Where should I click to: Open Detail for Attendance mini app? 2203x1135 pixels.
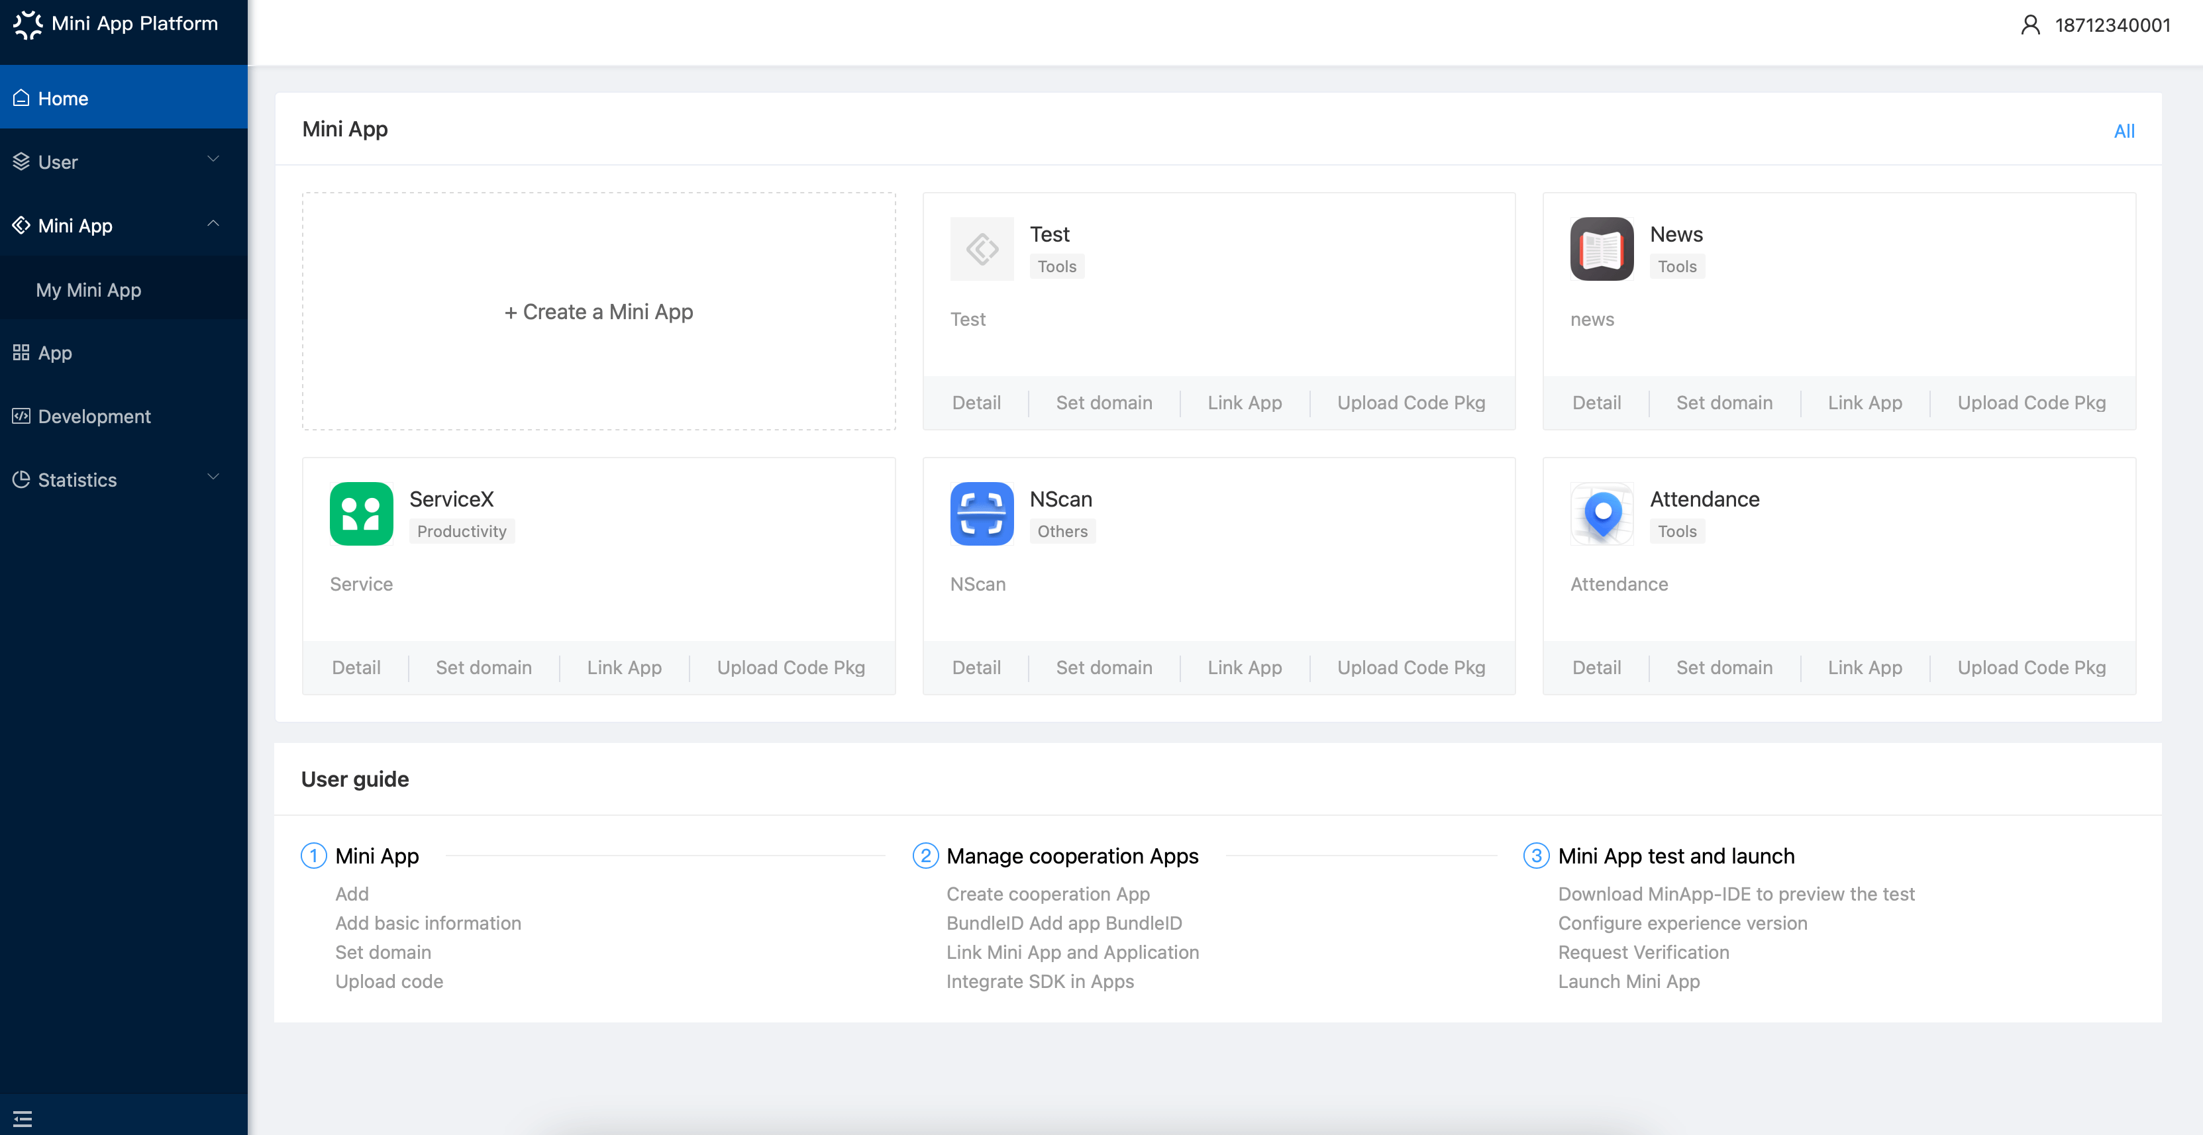point(1597,668)
